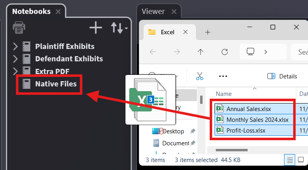The image size is (308, 170).
Task: Sort files by Name column header
Action: (224, 94)
